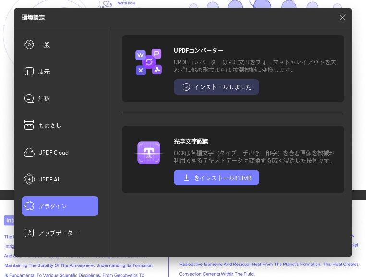The width and height of the screenshot is (366, 277).
Task: Click the 環境設定 dialog title
Action: (x=33, y=17)
